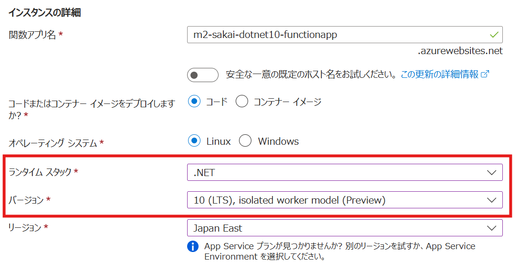Choose Windows as operating system
519x271 pixels.
click(245, 140)
